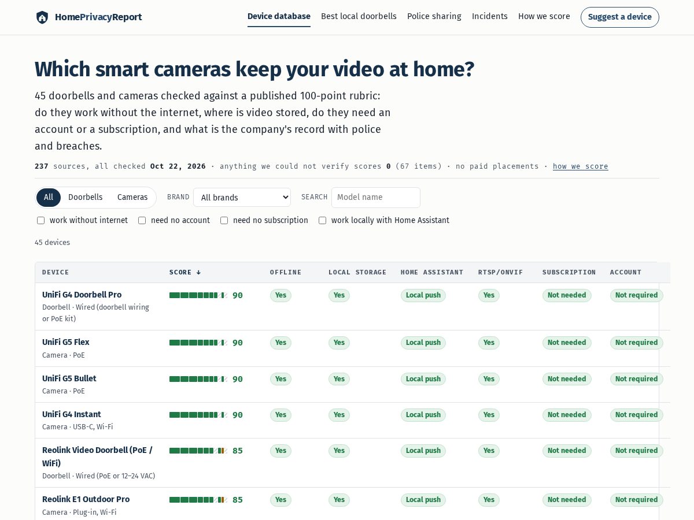The image size is (694, 520).
Task: Click Local push badge for UniFi G5 Flex
Action: point(423,343)
